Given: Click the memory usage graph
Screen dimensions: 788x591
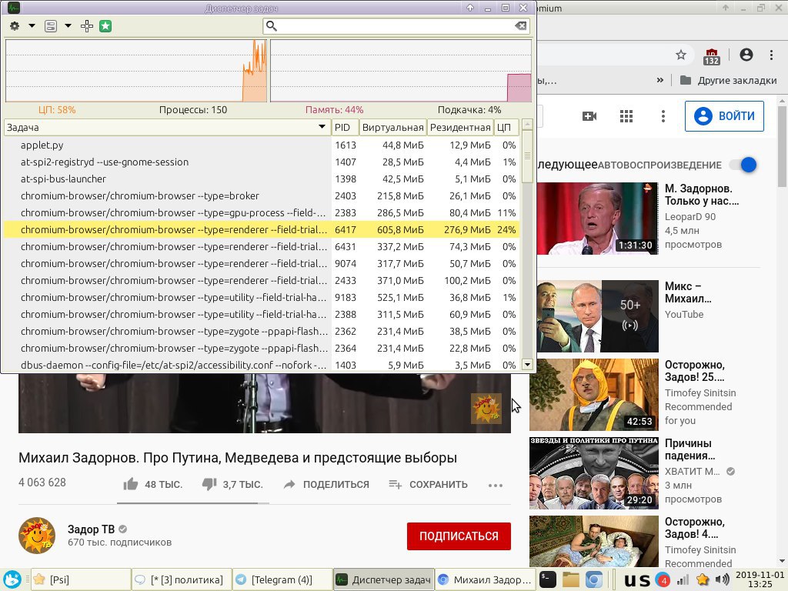Looking at the screenshot, I should pos(401,71).
